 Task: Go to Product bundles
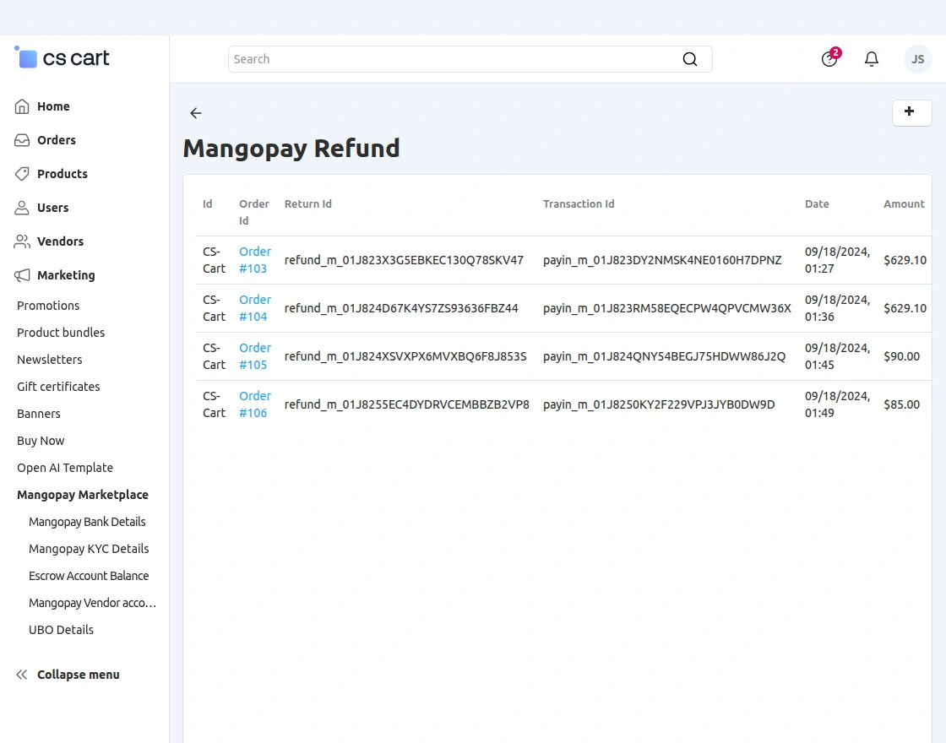tap(61, 333)
